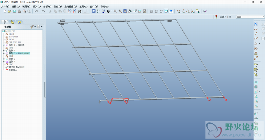Image resolution: width=265 pixels, height=140 pixels.
Task: Open the 工具(T) menu
Action: (x=84, y=6)
